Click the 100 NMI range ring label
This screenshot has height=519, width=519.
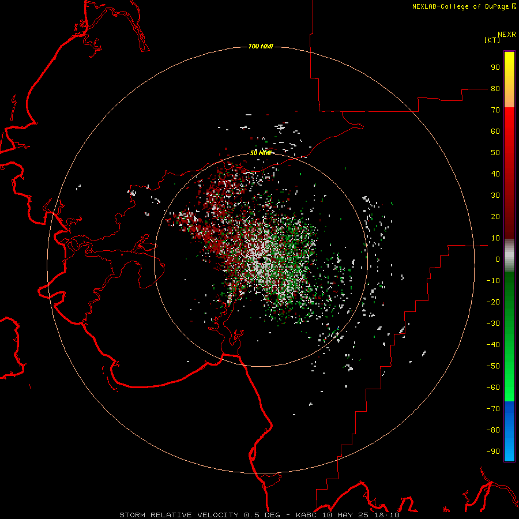[x=261, y=46]
